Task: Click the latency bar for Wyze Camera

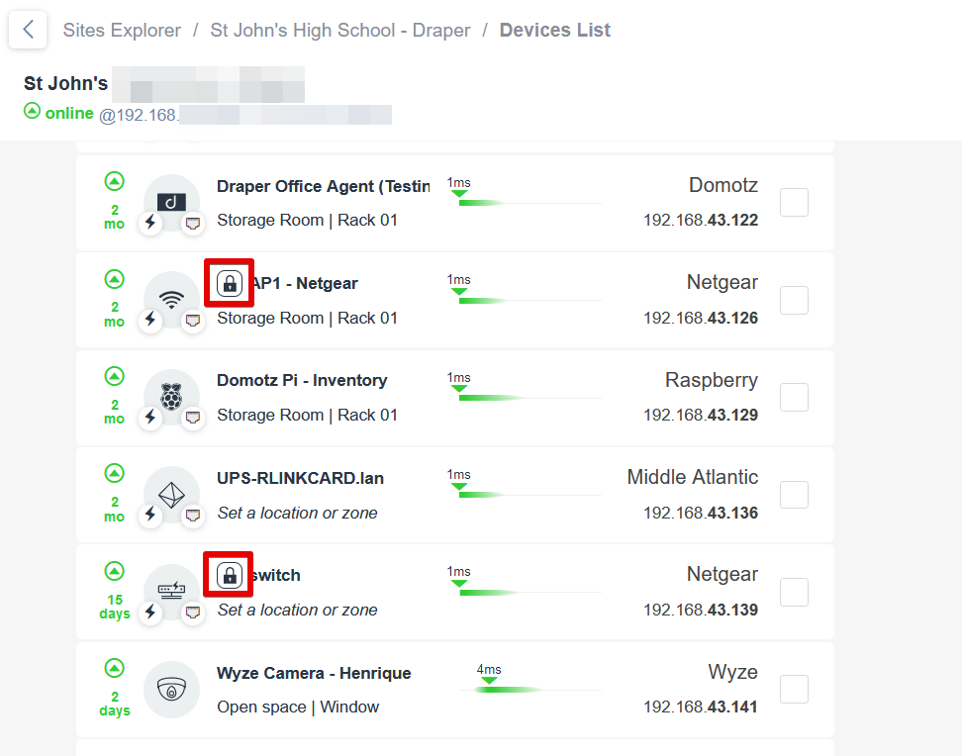Action: 534,689
